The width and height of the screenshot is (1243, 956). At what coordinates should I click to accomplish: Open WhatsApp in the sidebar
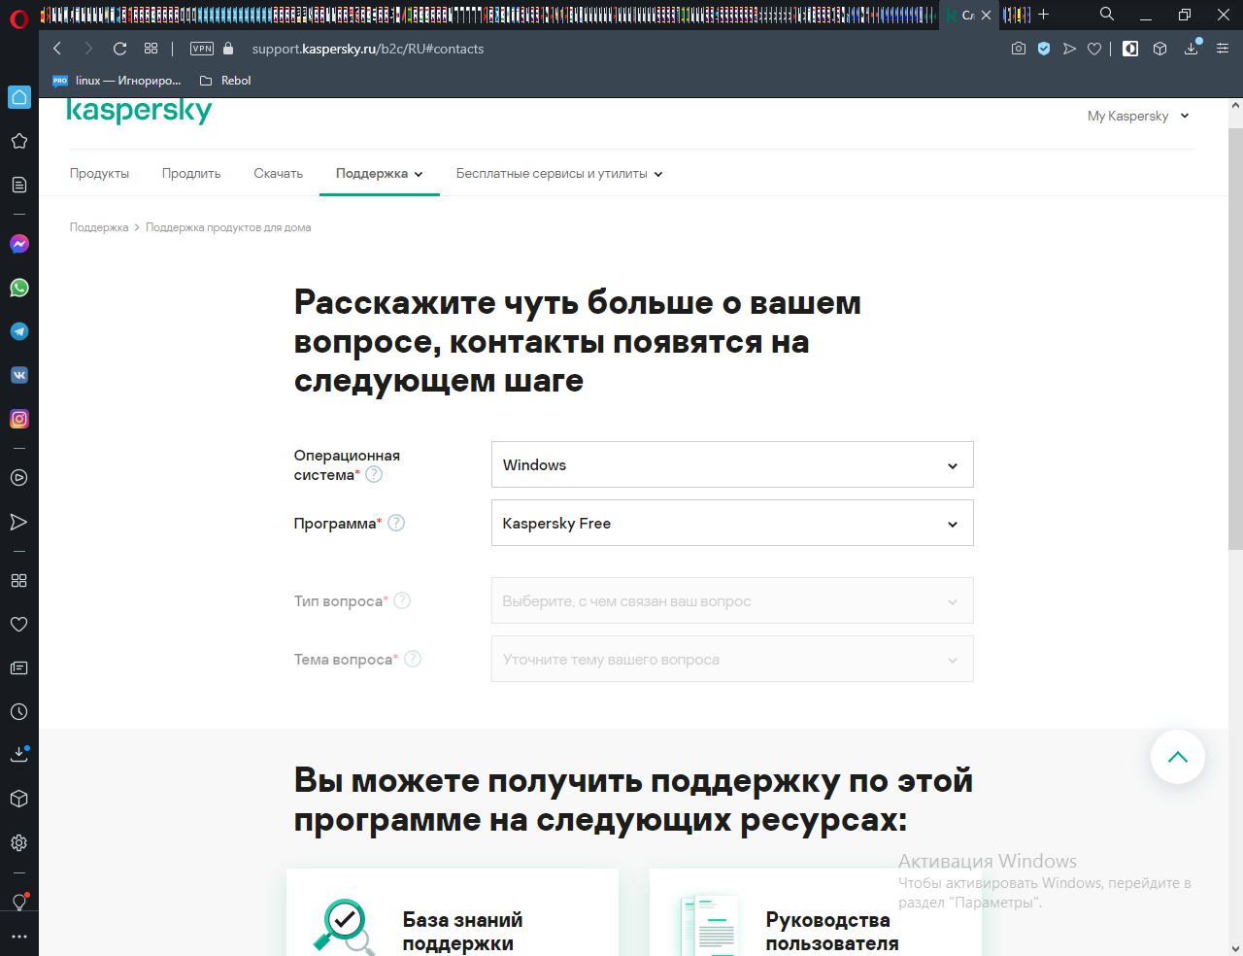(19, 288)
